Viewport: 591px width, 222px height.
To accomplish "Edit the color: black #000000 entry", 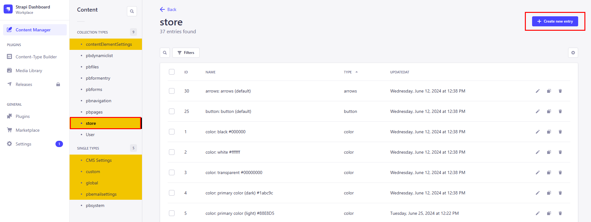I will pyautogui.click(x=538, y=132).
